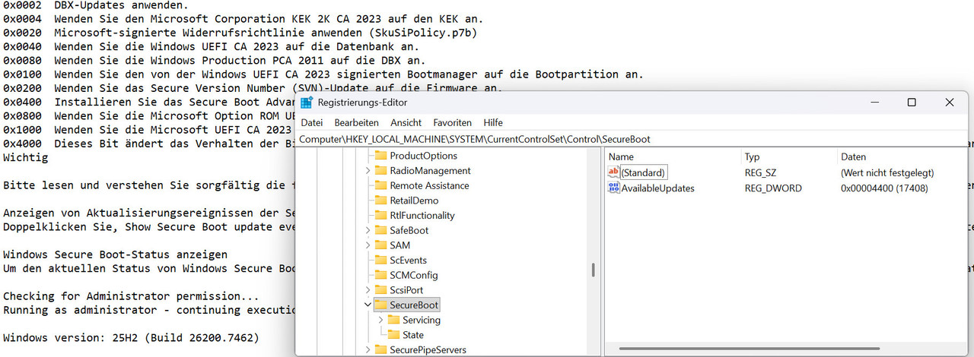974x357 pixels.
Task: Click the REG_DWORD type cell
Action: pyautogui.click(x=773, y=188)
